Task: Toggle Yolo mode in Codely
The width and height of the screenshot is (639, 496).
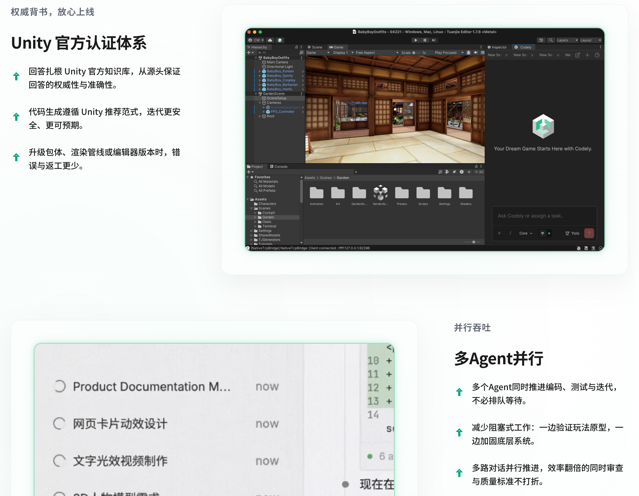Action: tap(572, 233)
